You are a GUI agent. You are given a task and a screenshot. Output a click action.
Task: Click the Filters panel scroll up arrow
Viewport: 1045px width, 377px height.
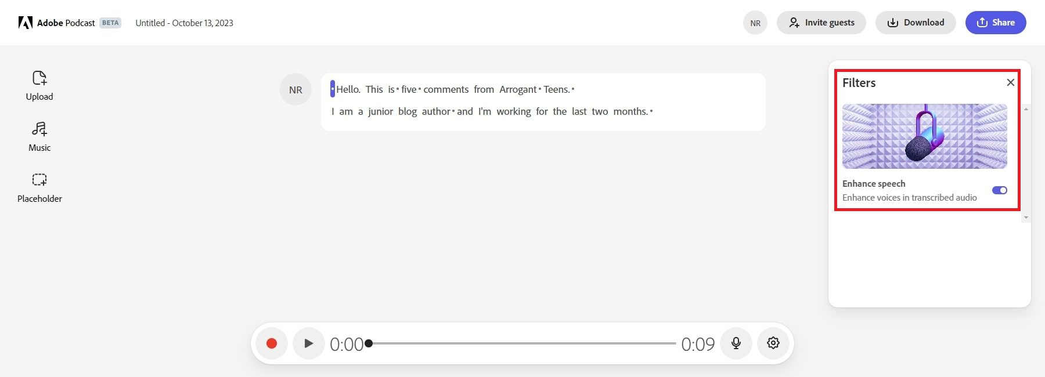click(x=1026, y=109)
